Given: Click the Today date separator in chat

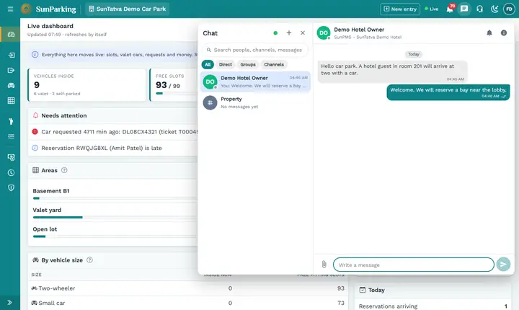Looking at the screenshot, I should pos(414,54).
